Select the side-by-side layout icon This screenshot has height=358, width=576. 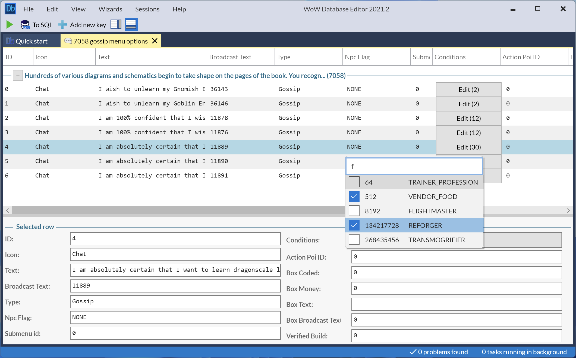tap(116, 24)
